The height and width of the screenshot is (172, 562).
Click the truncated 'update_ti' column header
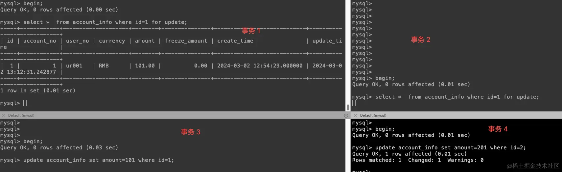327,41
